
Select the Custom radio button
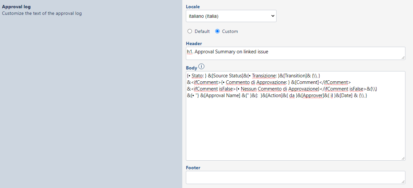(217, 31)
